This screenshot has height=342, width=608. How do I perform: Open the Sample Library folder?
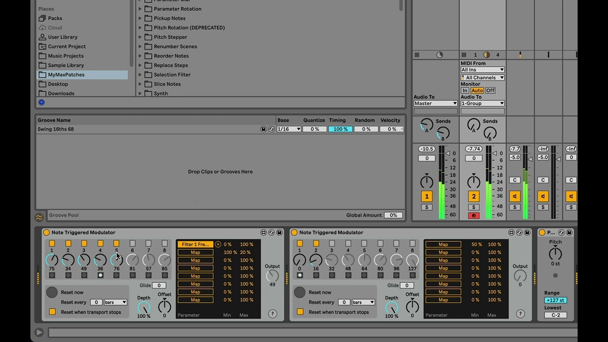click(66, 65)
